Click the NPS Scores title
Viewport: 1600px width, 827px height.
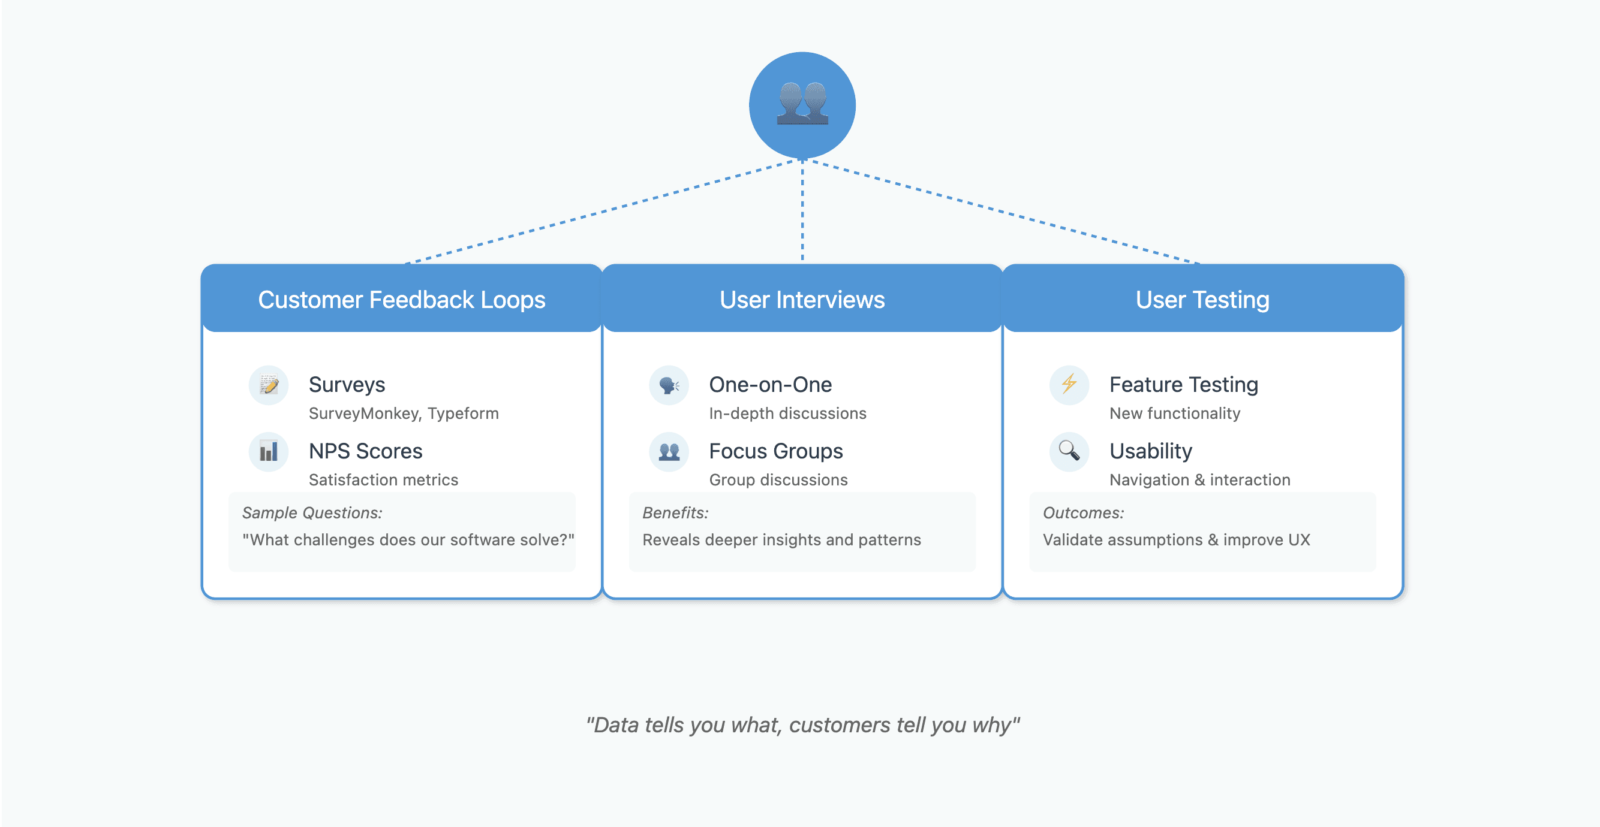(x=365, y=451)
